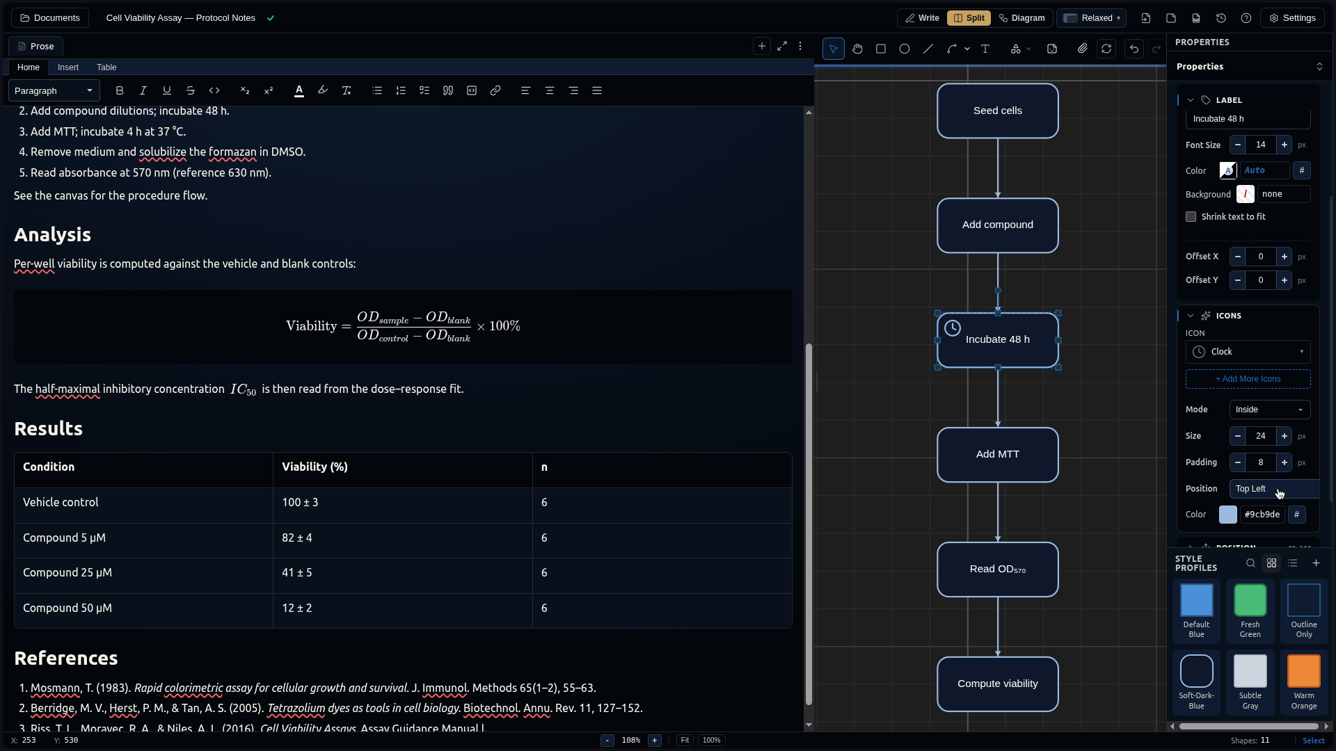Clear text formatting
Viewport: 1336px width, 751px height.
[x=347, y=90]
